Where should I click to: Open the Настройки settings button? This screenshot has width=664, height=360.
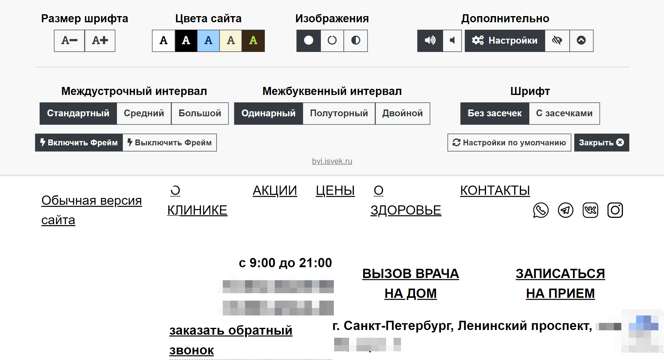click(505, 41)
